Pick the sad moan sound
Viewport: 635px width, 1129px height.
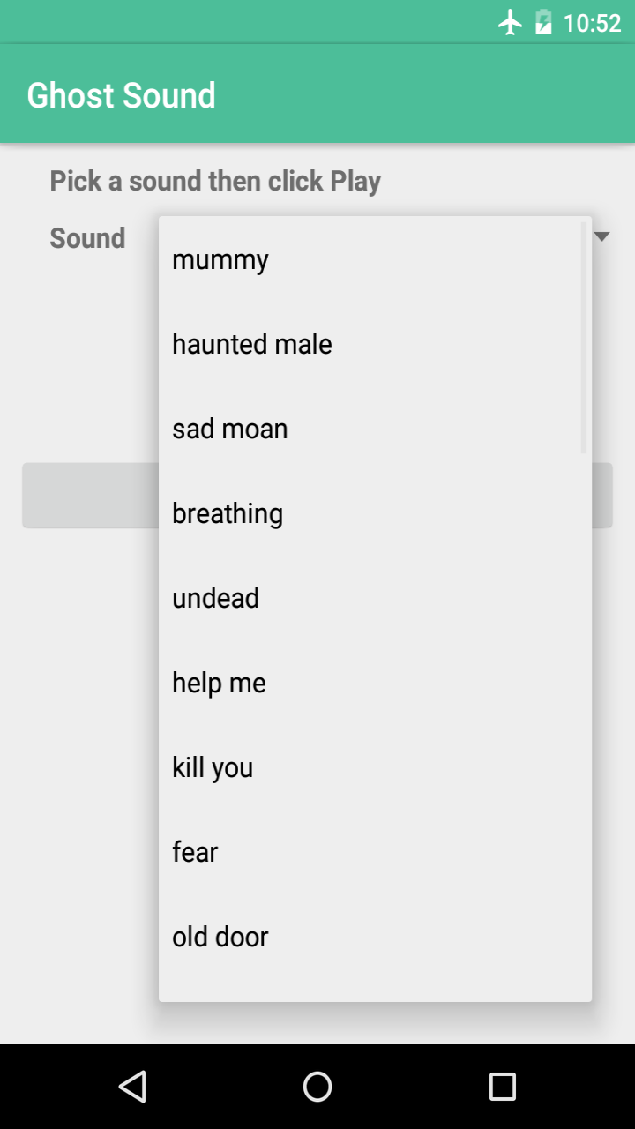[x=230, y=429]
